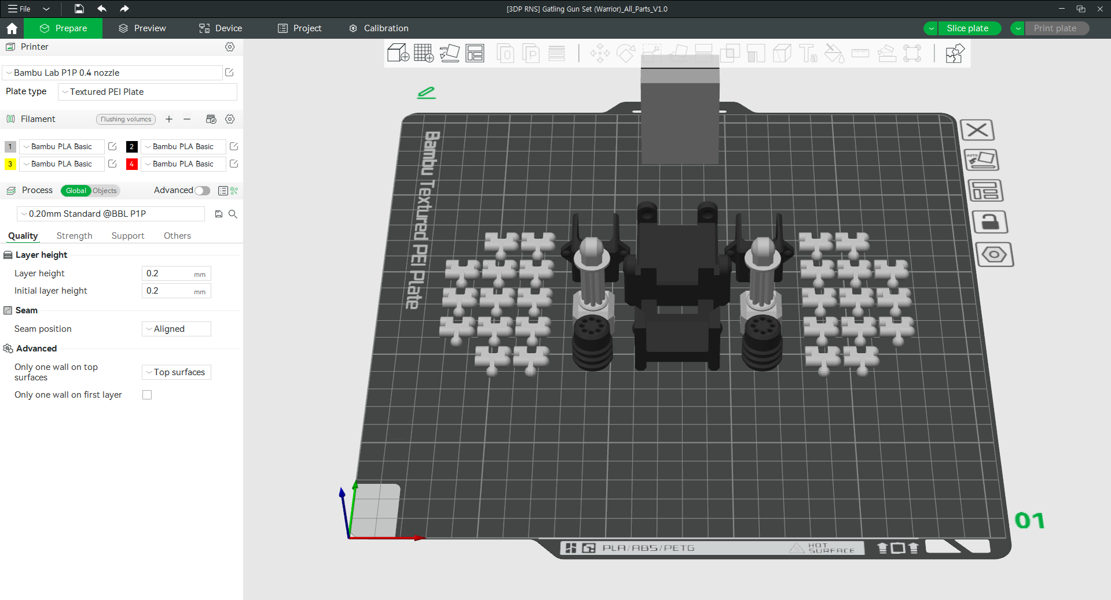The width and height of the screenshot is (1111, 600).
Task: Edit the plate name pencil icon
Action: pos(426,92)
